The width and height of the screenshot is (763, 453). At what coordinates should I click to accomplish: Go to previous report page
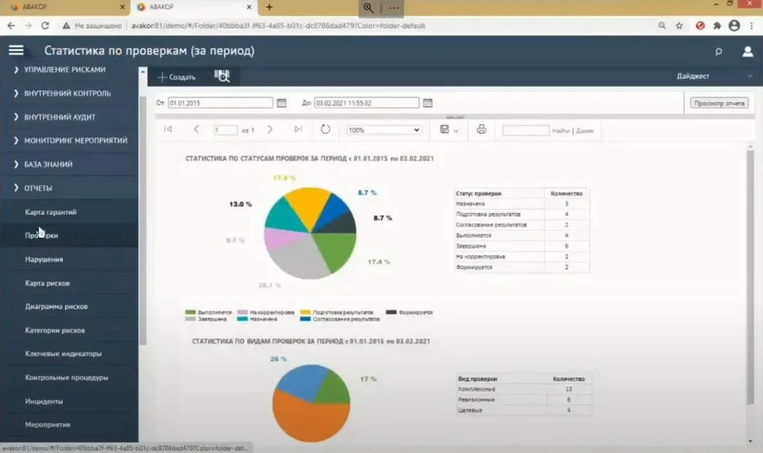click(196, 129)
